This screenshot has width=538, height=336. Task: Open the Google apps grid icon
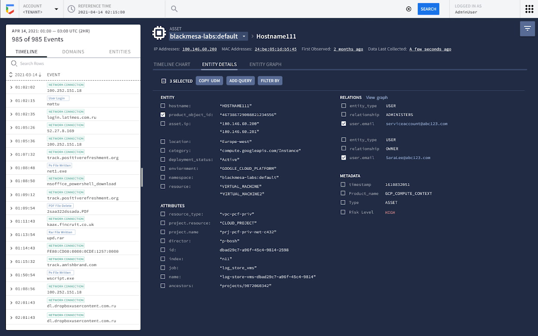[x=529, y=9]
